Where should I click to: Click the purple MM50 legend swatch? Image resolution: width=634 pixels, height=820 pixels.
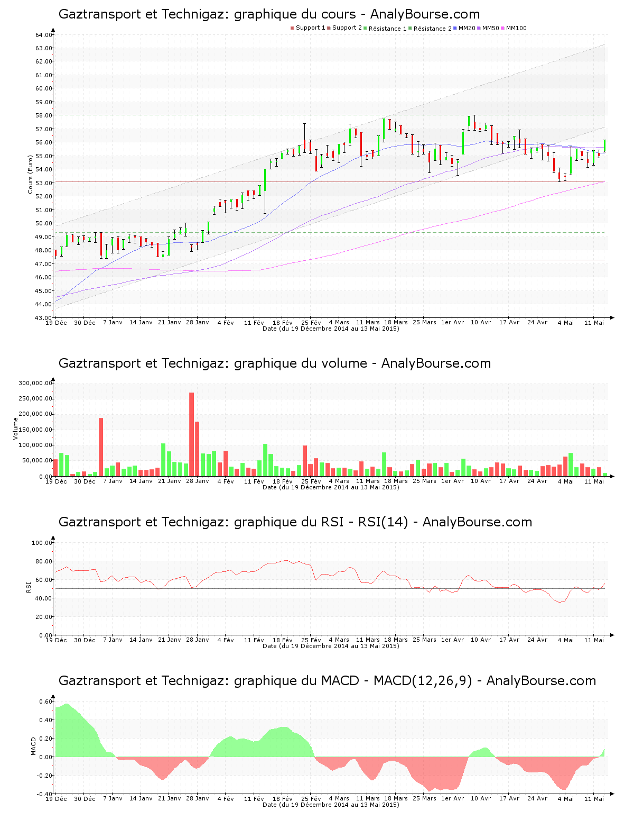point(479,28)
